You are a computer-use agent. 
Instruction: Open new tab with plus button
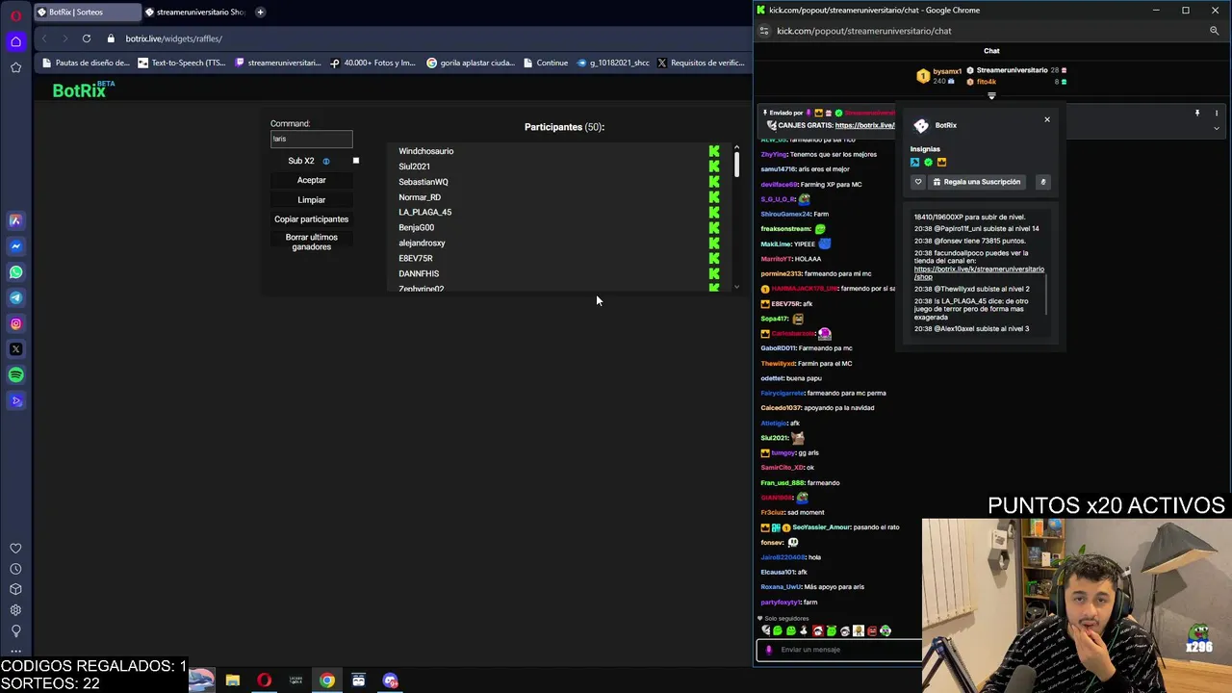[260, 13]
